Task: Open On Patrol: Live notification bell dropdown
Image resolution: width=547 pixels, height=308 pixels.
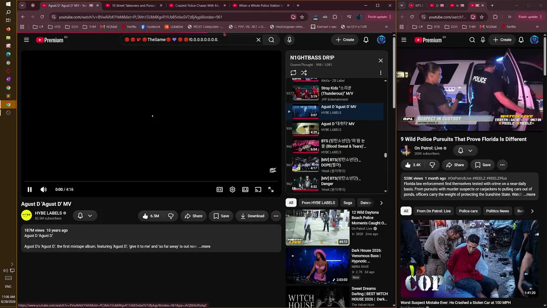Action: (x=465, y=151)
